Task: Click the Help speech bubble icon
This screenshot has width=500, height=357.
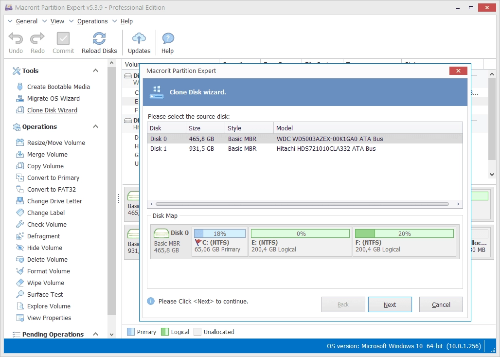Action: [x=168, y=38]
